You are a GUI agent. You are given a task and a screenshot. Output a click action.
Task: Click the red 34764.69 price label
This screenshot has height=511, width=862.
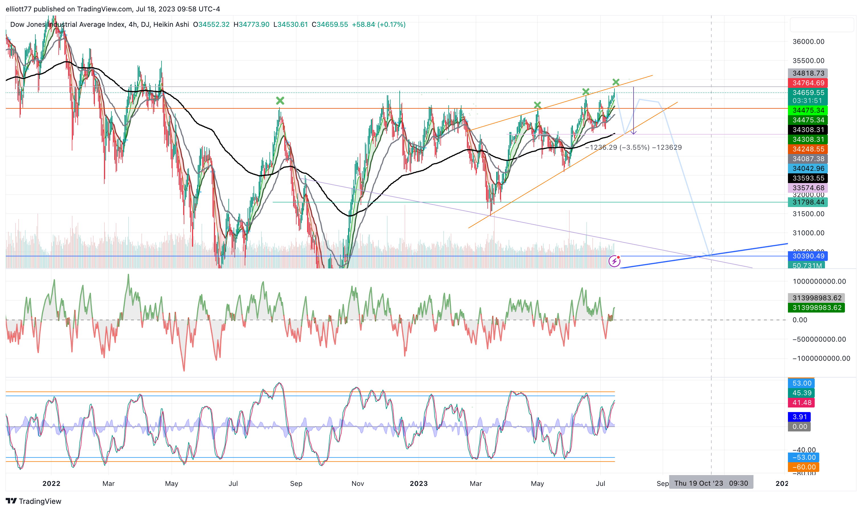click(x=808, y=83)
